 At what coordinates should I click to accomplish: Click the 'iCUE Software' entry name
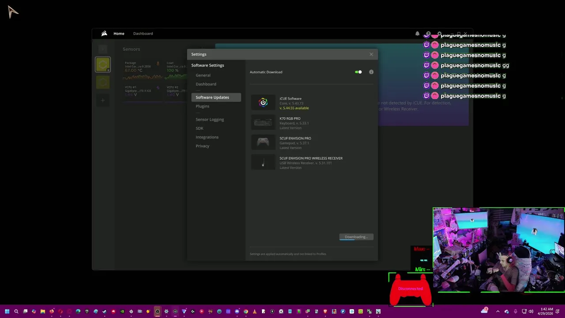click(290, 98)
